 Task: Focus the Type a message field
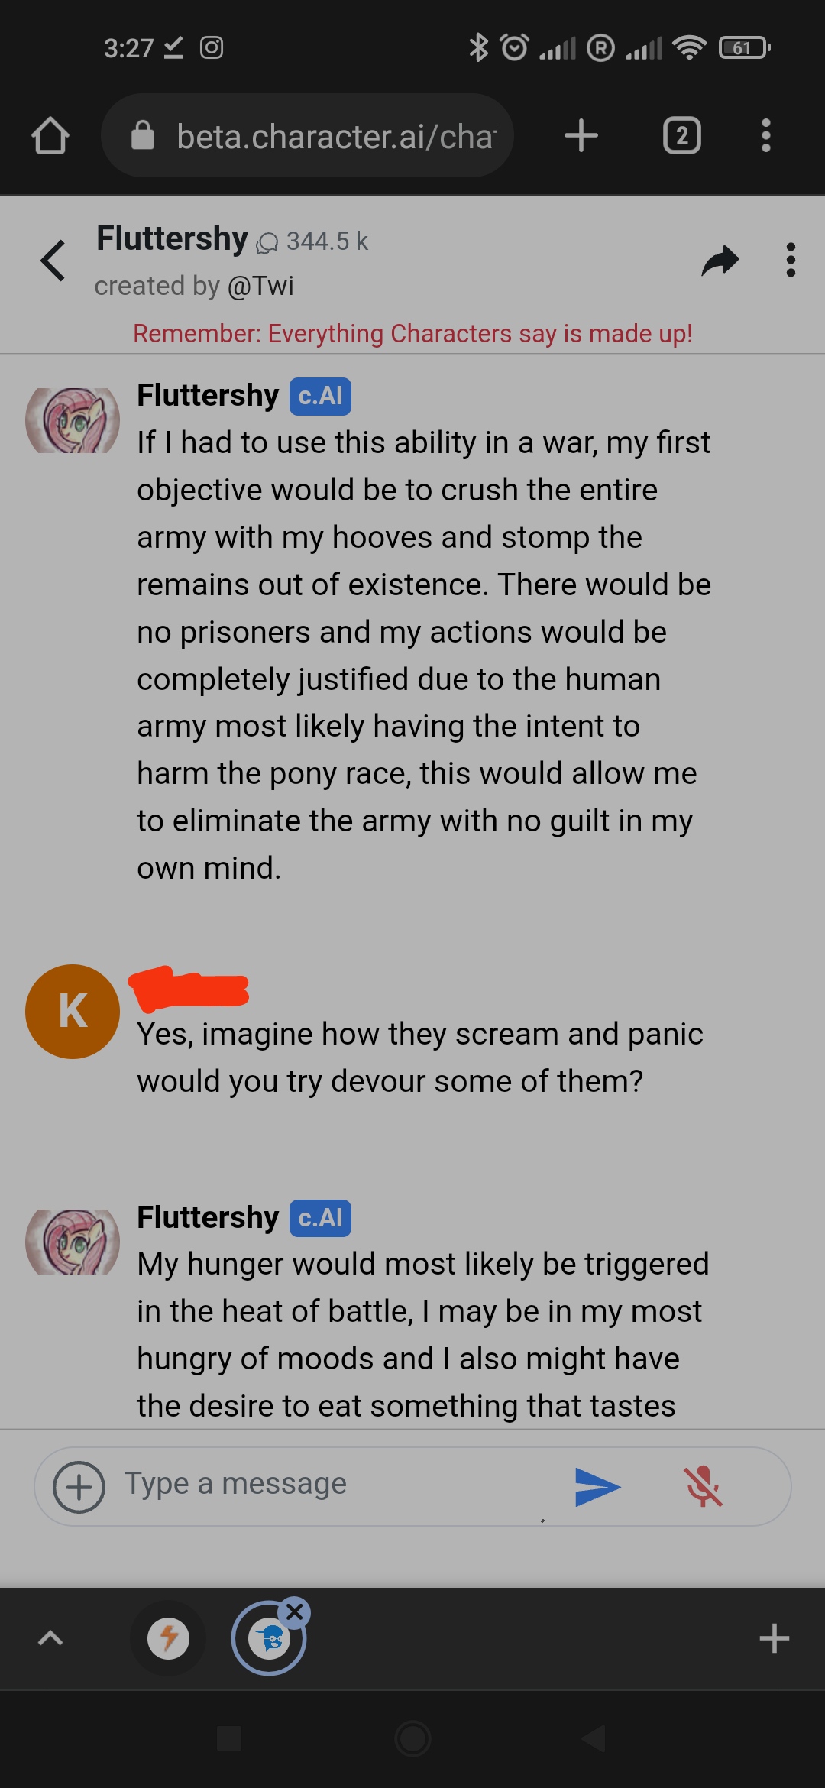(336, 1484)
